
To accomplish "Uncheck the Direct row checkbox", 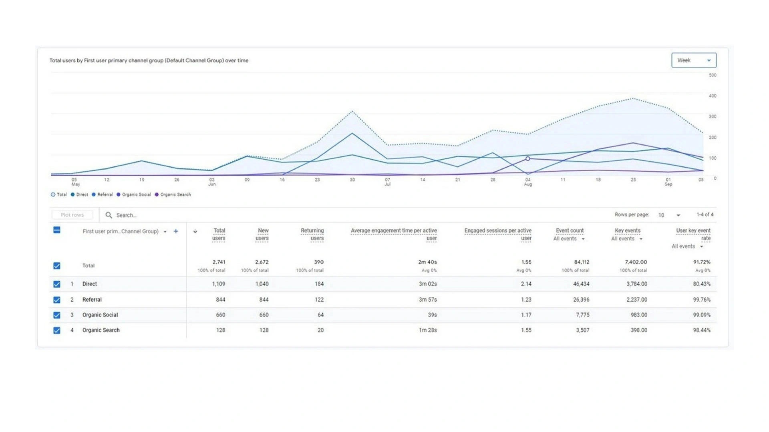I will click(x=57, y=284).
